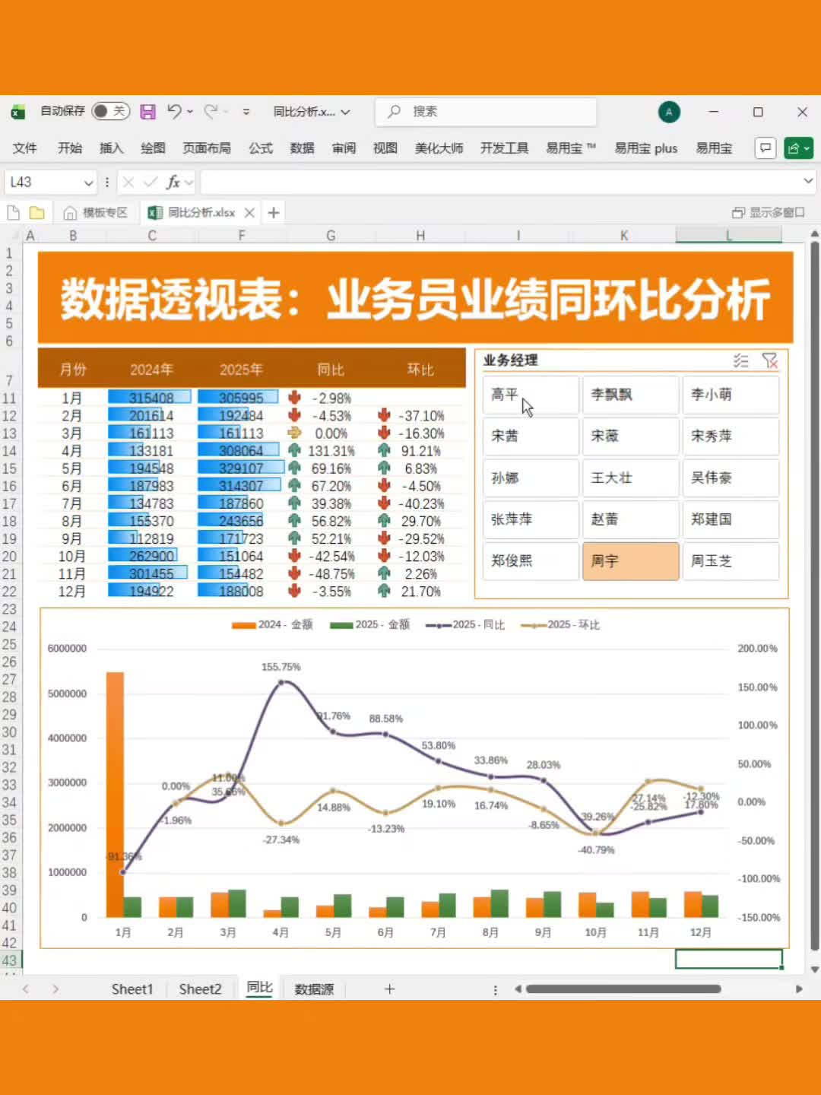The width and height of the screenshot is (821, 1095).
Task: Open the Name Box dropdown showing L43
Action: (x=87, y=182)
